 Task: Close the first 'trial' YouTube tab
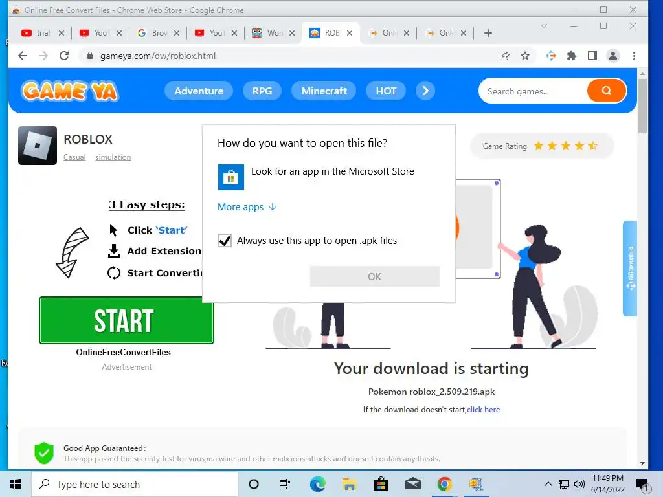[62, 33]
